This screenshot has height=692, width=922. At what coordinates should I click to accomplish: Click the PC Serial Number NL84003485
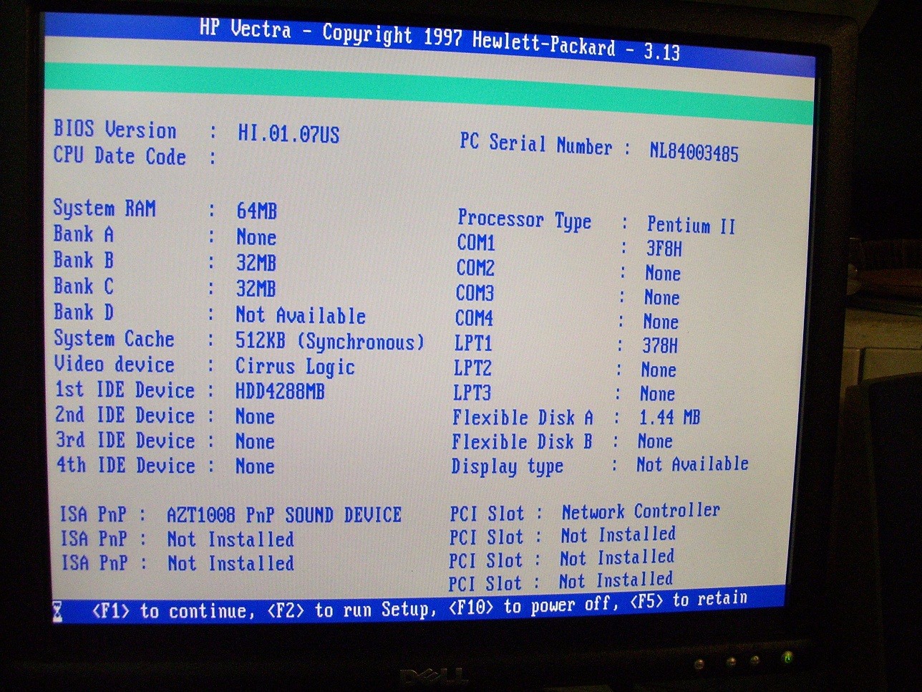click(x=693, y=152)
